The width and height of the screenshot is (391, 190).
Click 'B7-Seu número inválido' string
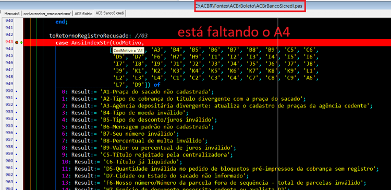[x=138, y=134]
